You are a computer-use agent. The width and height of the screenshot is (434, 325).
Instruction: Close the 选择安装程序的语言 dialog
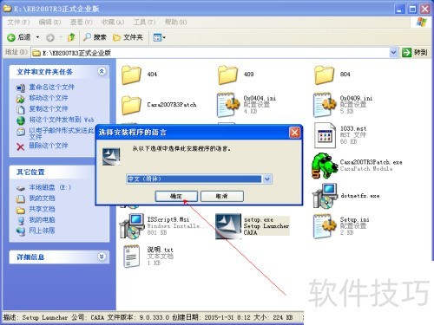click(294, 133)
